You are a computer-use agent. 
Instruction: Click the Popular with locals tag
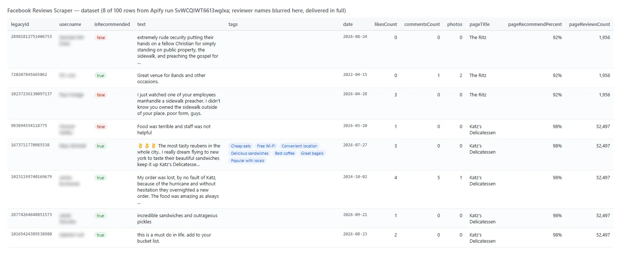pyautogui.click(x=247, y=161)
